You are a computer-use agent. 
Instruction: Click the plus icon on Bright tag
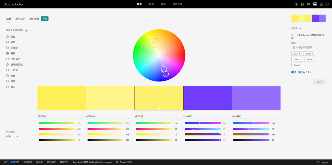coord(313,54)
